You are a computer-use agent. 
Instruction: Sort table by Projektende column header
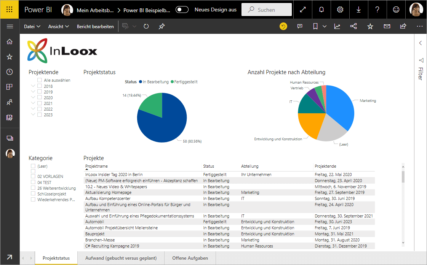pyautogui.click(x=325, y=166)
